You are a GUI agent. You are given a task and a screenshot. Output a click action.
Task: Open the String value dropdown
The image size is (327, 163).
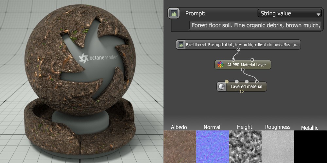click(x=290, y=13)
